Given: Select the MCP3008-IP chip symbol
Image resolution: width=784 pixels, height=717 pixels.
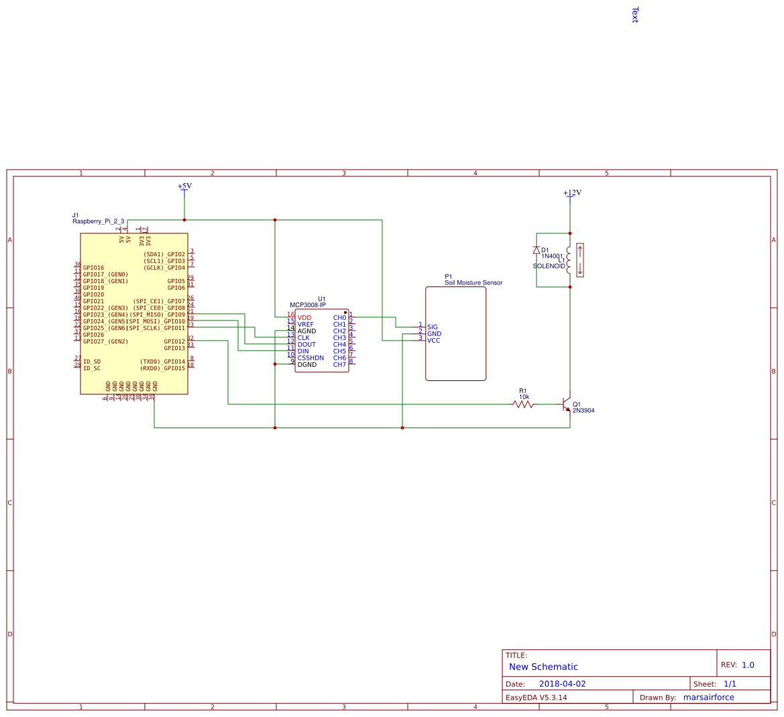Looking at the screenshot, I should [322, 339].
